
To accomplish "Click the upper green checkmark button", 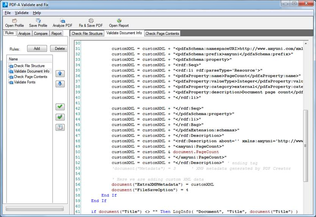I will click(x=60, y=107).
